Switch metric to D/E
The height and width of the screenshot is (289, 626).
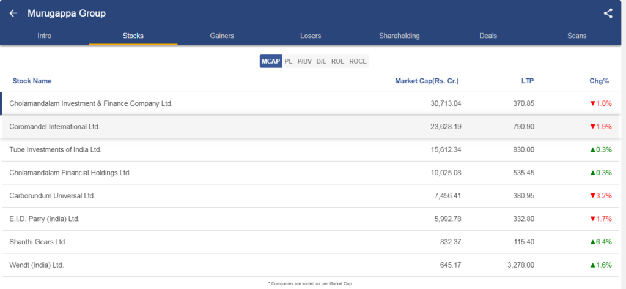coord(322,61)
